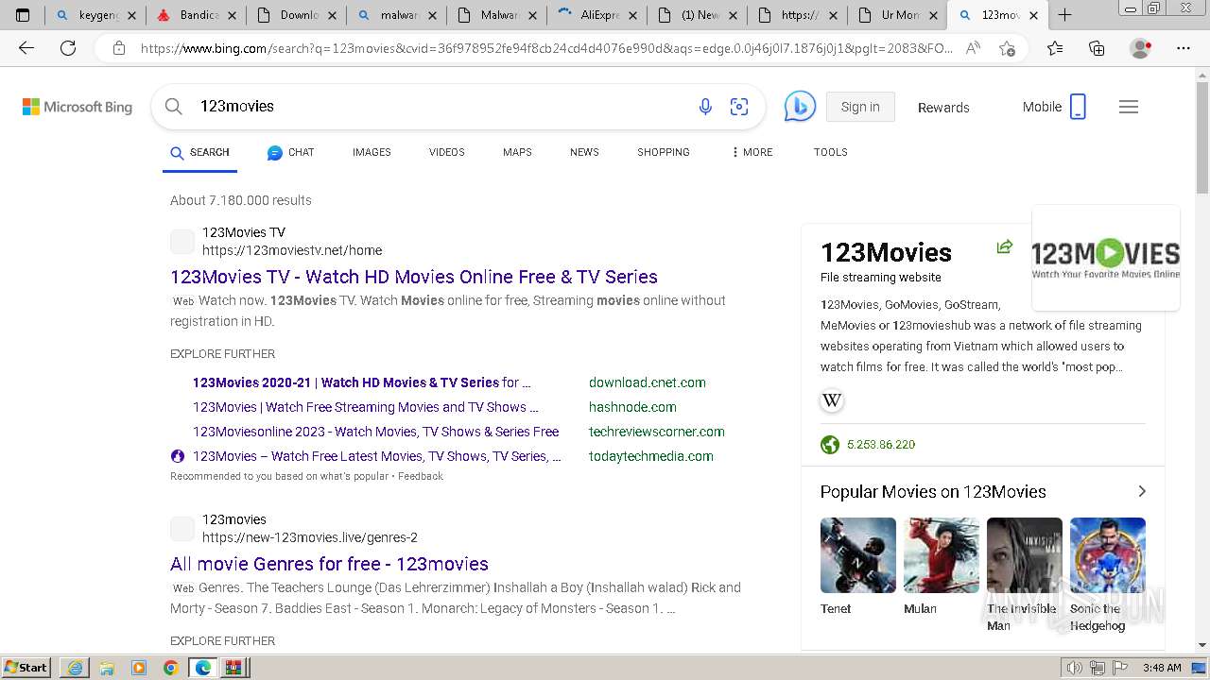Open the techreviewscorner.com link
The width and height of the screenshot is (1210, 680).
tap(657, 432)
